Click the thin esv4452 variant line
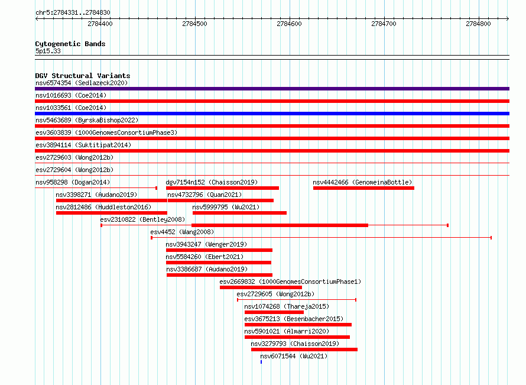 pyautogui.click(x=322, y=238)
